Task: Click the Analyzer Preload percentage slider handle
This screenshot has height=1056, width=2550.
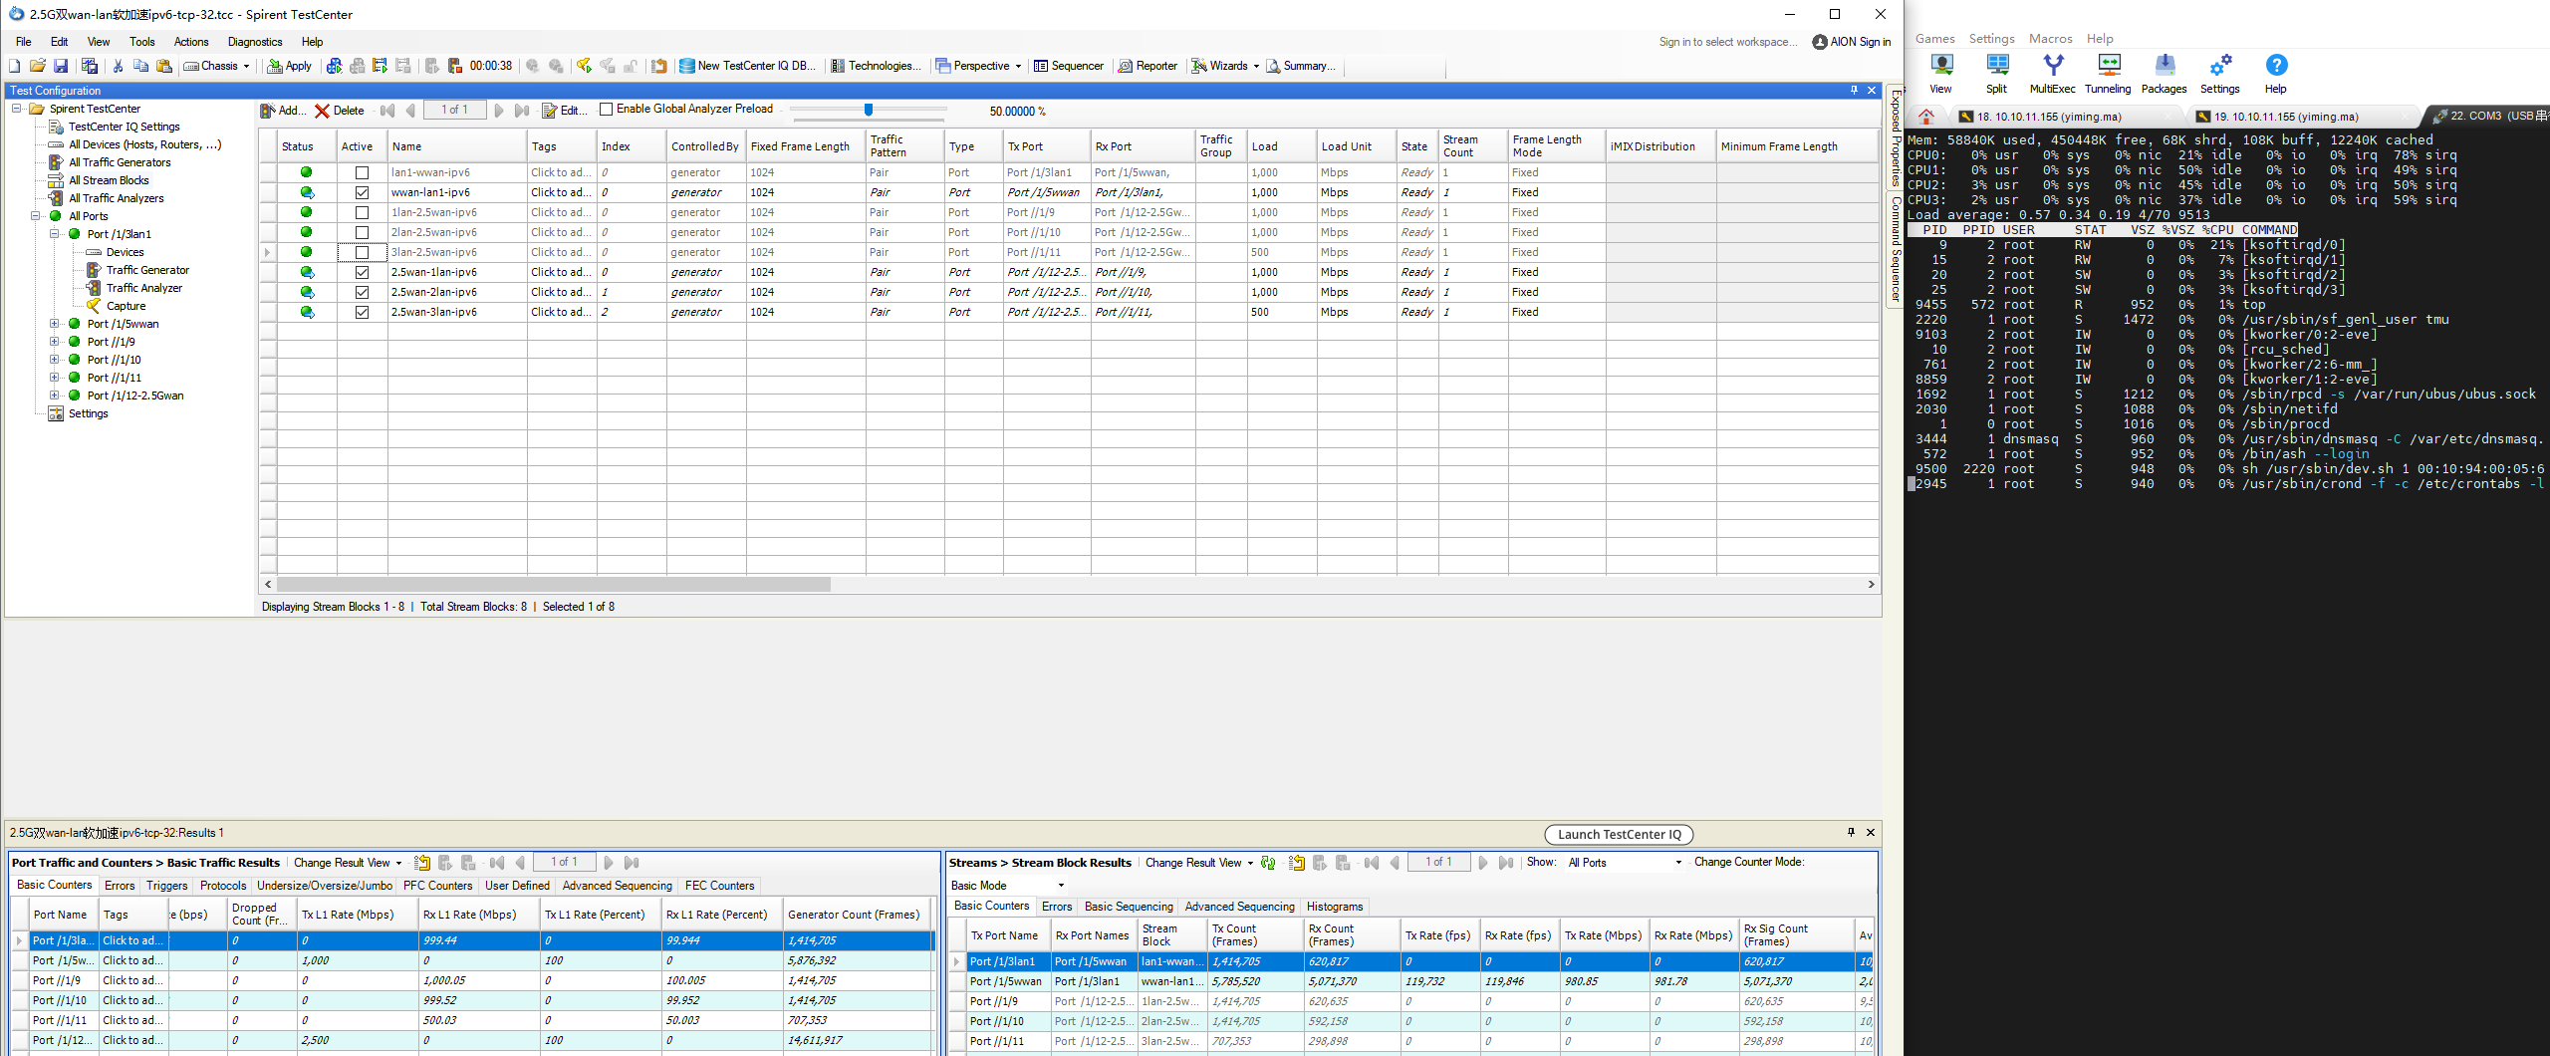Action: [869, 110]
